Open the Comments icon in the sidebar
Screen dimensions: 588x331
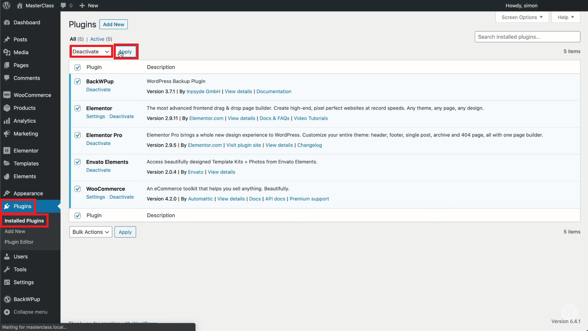(7, 78)
